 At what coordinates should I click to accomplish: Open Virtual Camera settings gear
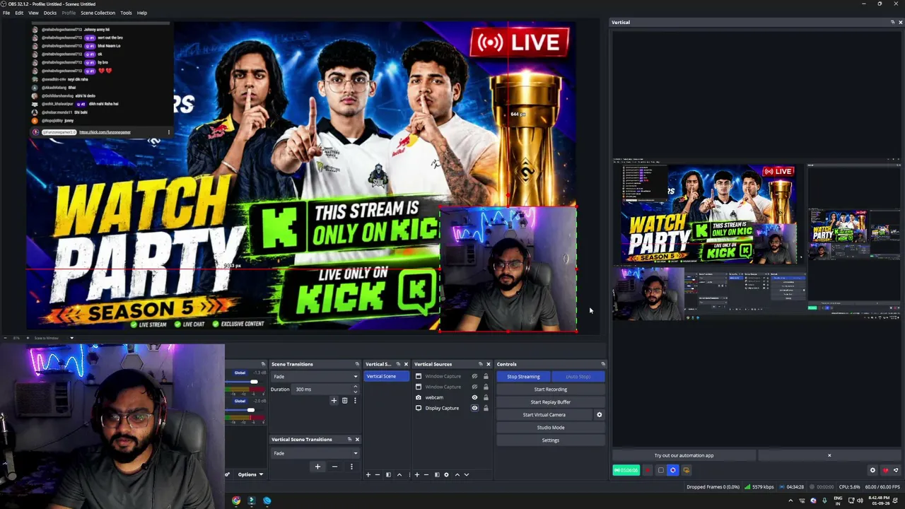pos(599,415)
